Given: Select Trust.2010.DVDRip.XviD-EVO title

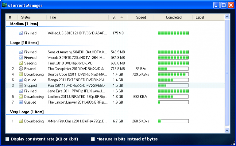Looking at the screenshot, I should point(70,63).
